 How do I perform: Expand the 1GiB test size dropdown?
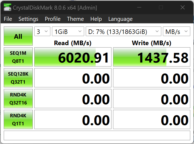point(68,32)
